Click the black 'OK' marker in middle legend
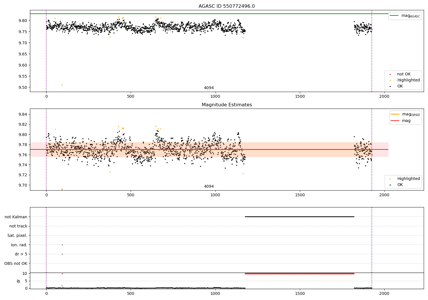 click(390, 185)
